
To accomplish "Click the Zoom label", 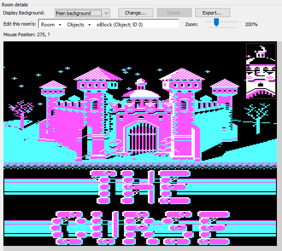I will point(191,24).
